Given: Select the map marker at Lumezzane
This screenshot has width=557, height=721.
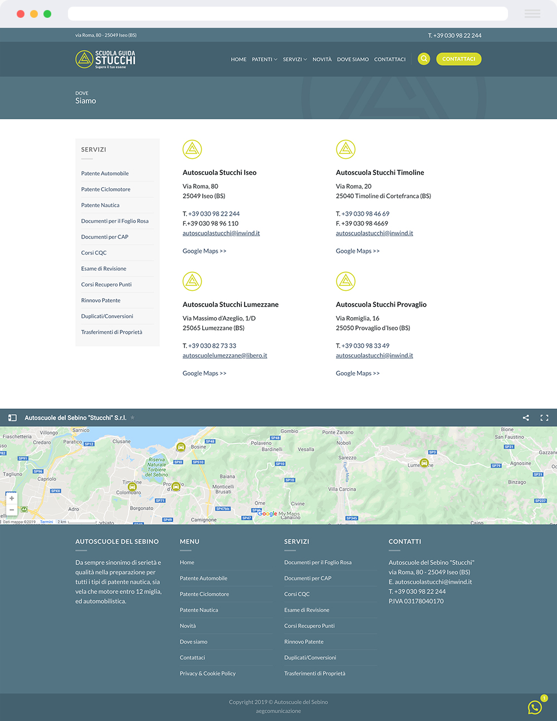Looking at the screenshot, I should (424, 463).
